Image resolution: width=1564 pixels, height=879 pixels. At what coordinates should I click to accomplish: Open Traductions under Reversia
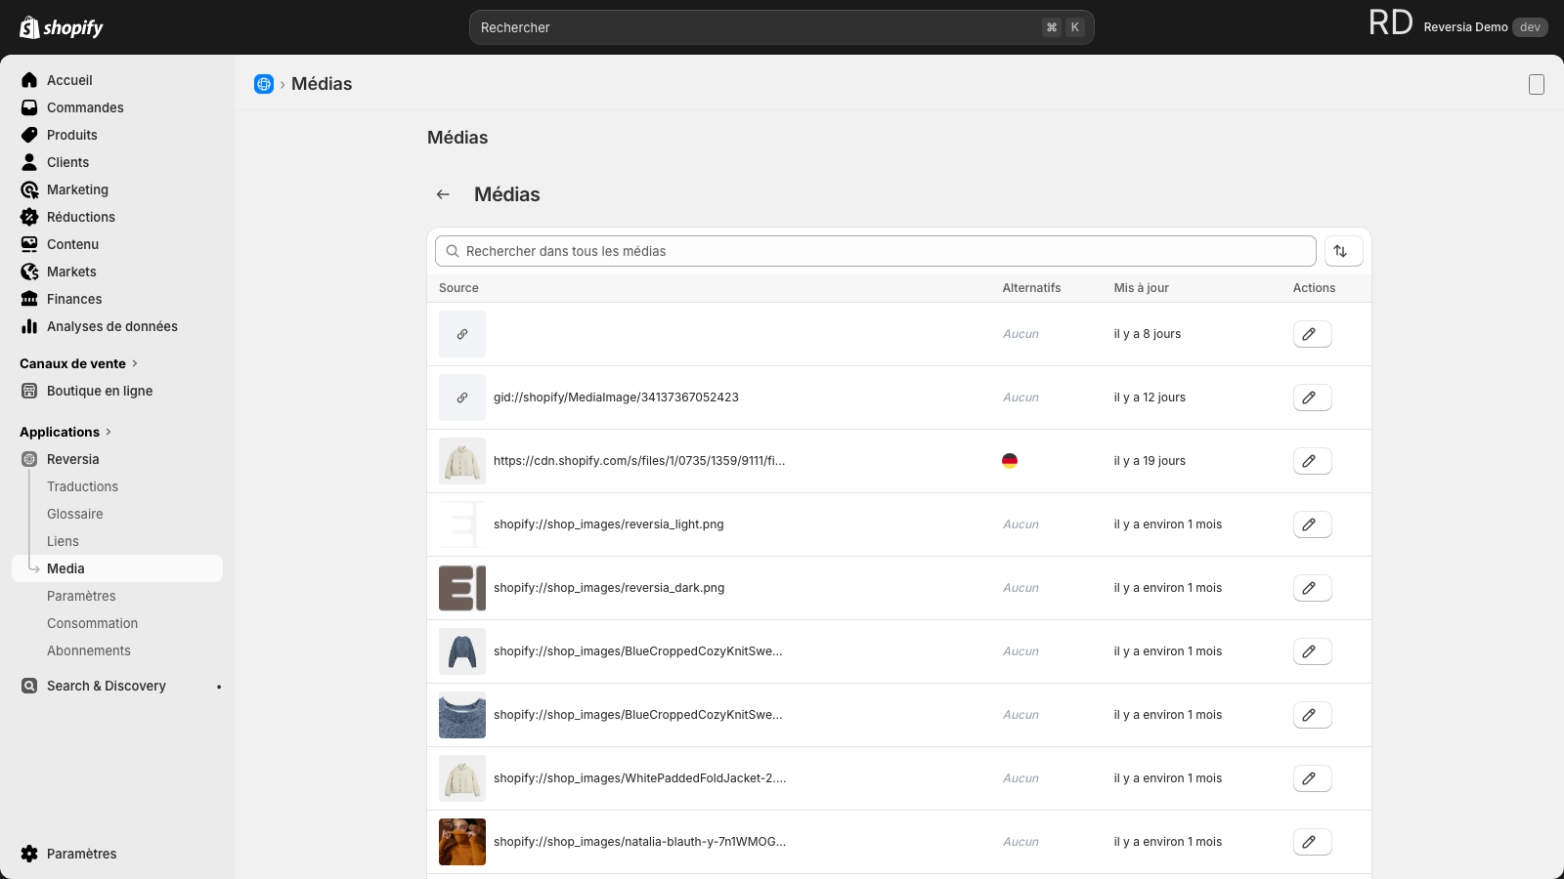82,486
